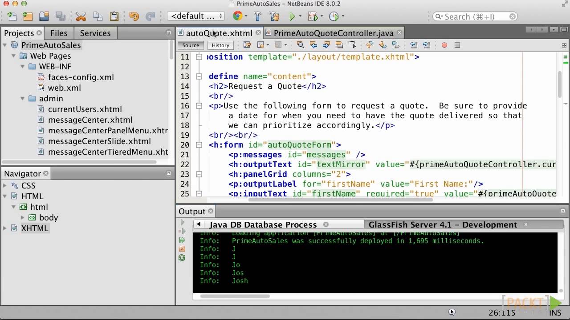This screenshot has height=320, width=570.
Task: Click Find Selection magnifier icon
Action: pyautogui.click(x=301, y=45)
